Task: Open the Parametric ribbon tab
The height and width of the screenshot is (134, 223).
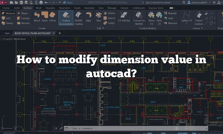Action: click(65, 8)
